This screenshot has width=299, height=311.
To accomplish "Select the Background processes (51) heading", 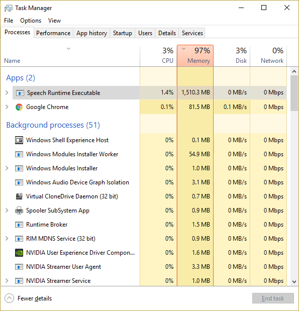I will [x=53, y=125].
